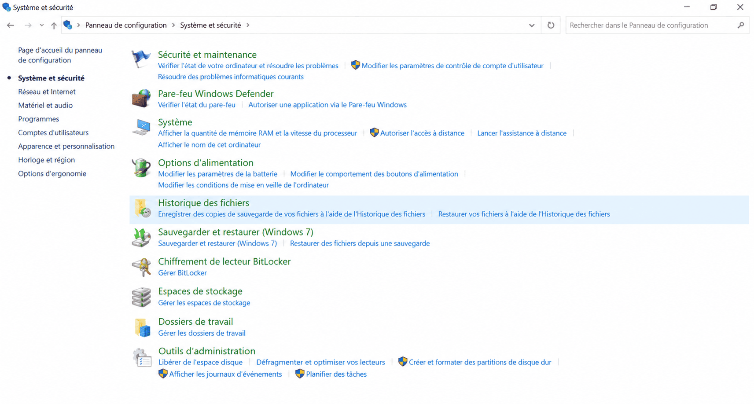
Task: Click Défragmenter et optimiser vos lecteurs link
Action: pos(320,362)
